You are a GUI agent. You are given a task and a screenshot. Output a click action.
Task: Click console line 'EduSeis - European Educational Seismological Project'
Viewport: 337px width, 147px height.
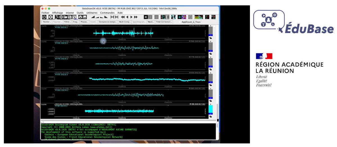pyautogui.click(x=79, y=135)
